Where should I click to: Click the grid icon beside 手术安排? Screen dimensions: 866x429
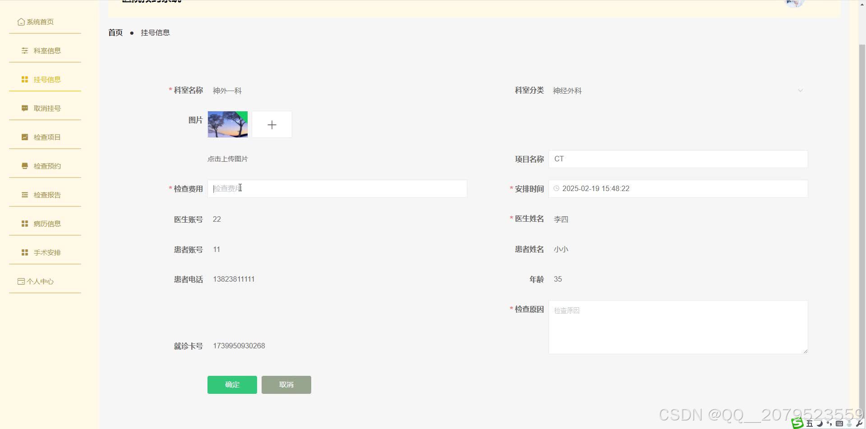[25, 252]
